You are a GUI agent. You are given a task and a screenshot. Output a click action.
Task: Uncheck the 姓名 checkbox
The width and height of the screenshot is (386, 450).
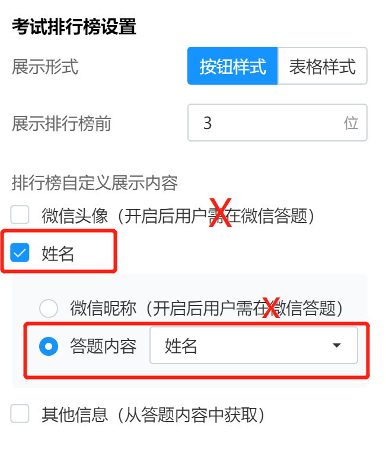pos(20,253)
